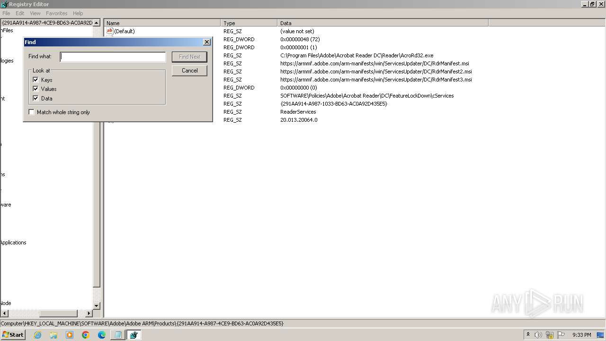Click tree horizontal scroll right arrow
This screenshot has width=606, height=341.
coord(89,314)
